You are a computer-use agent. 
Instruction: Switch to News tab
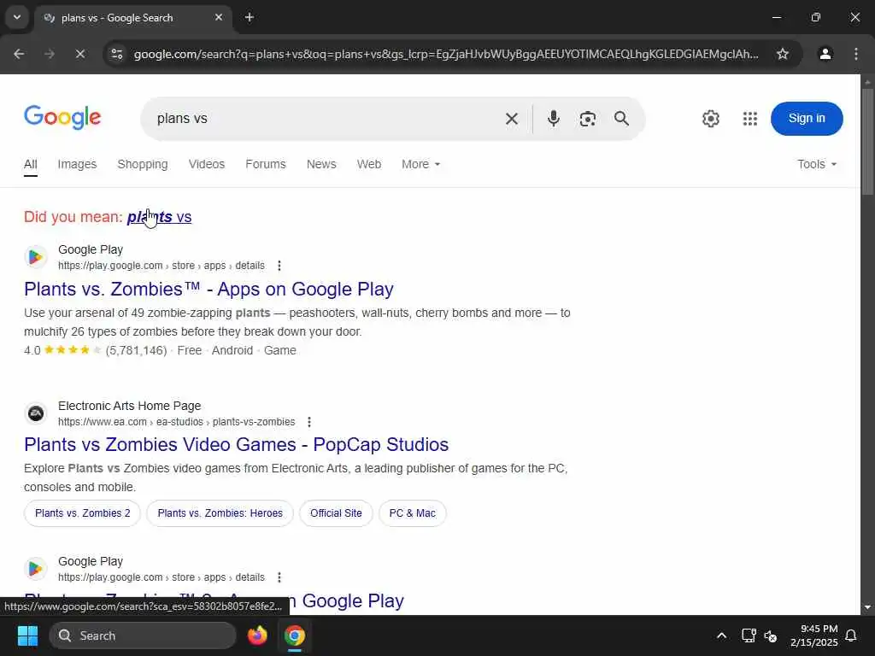pos(321,165)
